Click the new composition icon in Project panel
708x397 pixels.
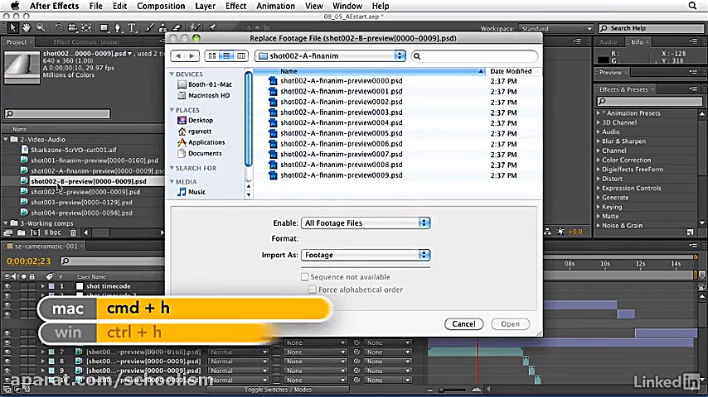(x=35, y=232)
